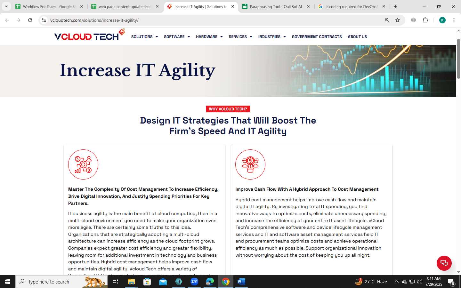Reload the current page
This screenshot has width=461, height=288.
click(x=30, y=20)
